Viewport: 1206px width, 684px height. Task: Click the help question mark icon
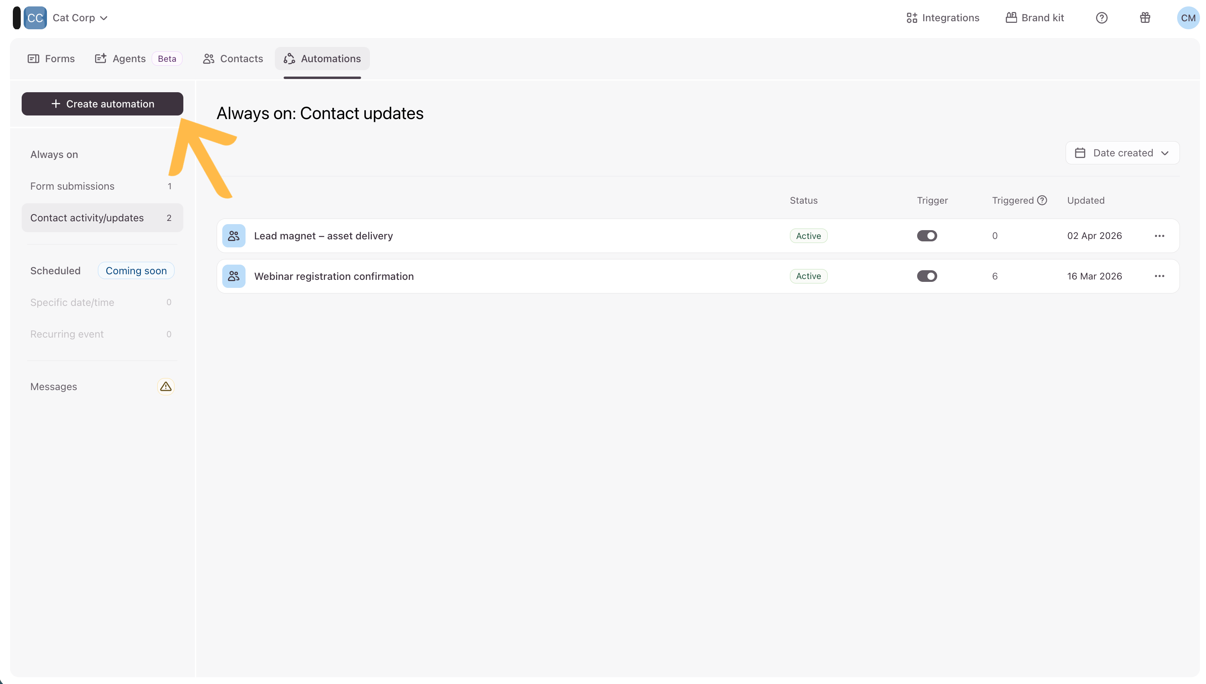pos(1101,18)
